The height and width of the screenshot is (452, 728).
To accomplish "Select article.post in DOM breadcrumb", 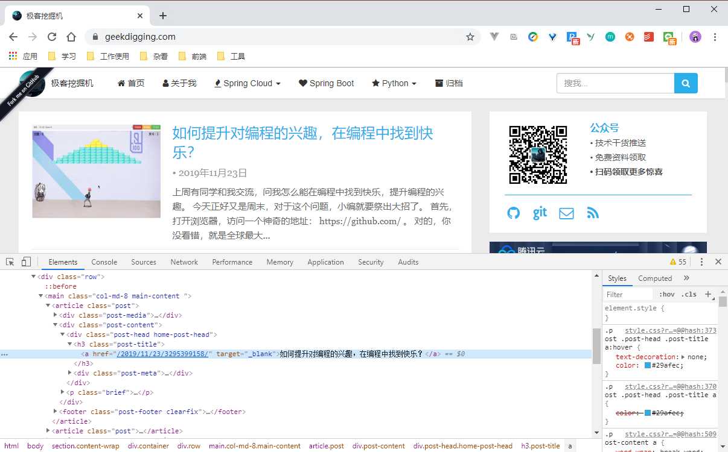I will (x=327, y=446).
